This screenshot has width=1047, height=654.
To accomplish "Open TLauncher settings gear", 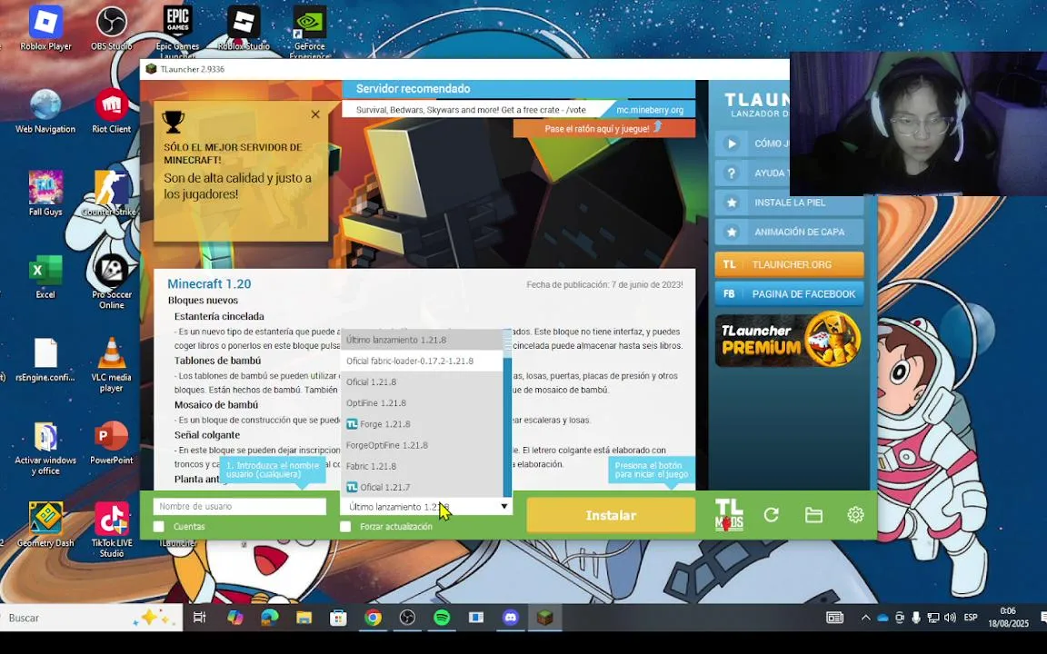I will pos(855,514).
